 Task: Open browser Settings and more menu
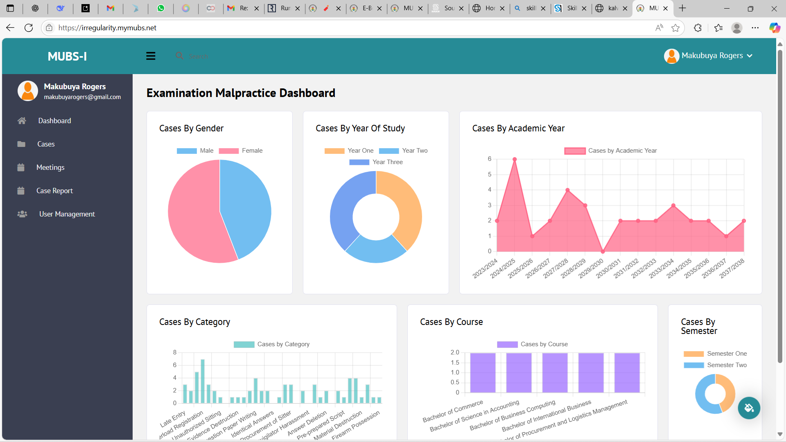click(x=755, y=28)
